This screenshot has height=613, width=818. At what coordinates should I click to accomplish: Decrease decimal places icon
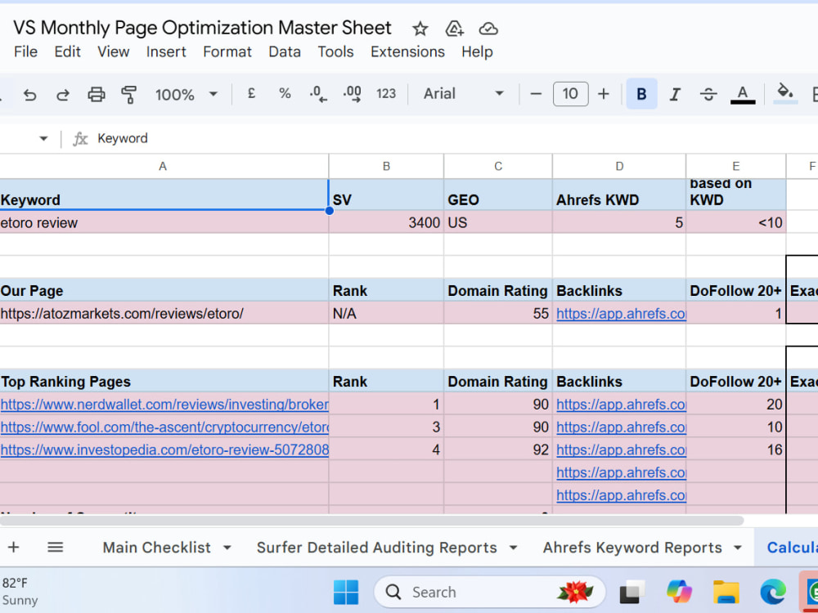318,94
